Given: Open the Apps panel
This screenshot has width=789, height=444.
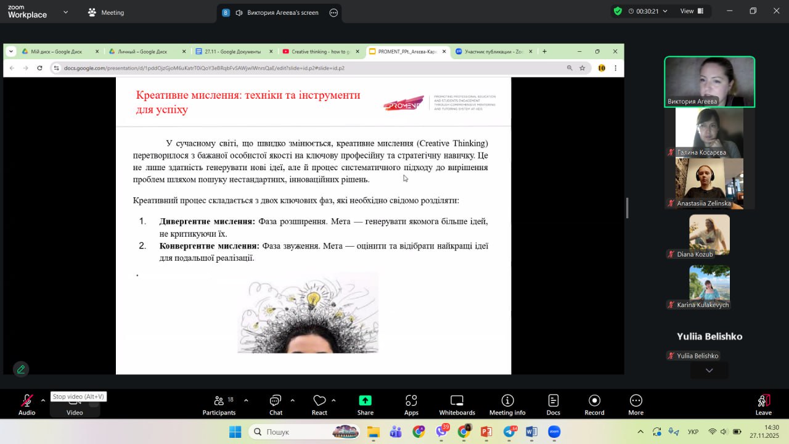Looking at the screenshot, I should (x=411, y=405).
